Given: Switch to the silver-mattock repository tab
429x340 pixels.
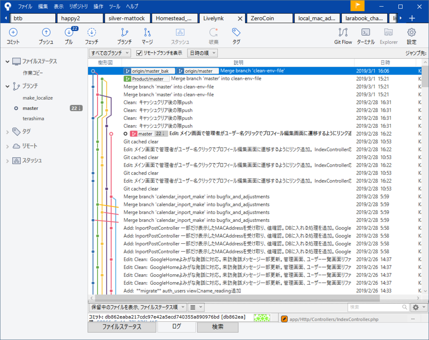Looking at the screenshot, I should click(127, 18).
